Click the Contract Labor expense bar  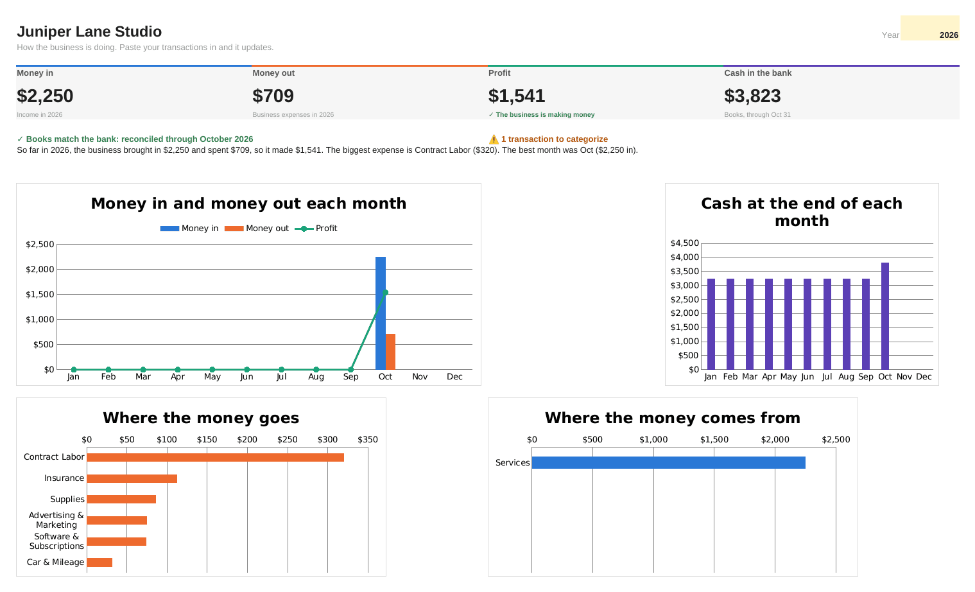point(215,457)
